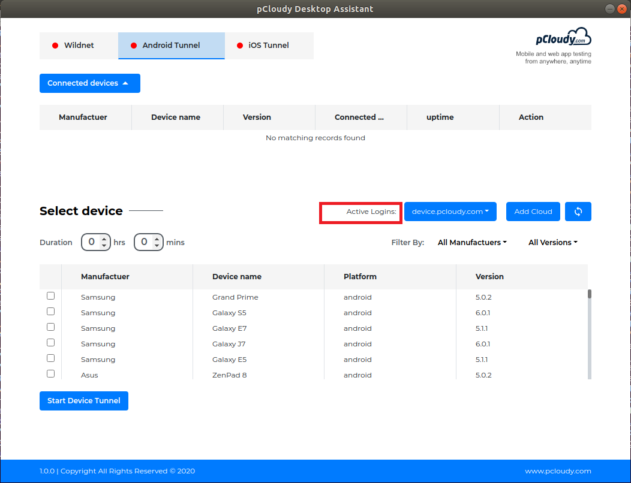631x483 pixels.
Task: Click the Active Logins label
Action: pos(371,212)
